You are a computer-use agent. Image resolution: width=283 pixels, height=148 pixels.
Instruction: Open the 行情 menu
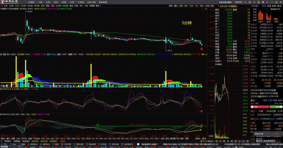[x=40, y=2]
